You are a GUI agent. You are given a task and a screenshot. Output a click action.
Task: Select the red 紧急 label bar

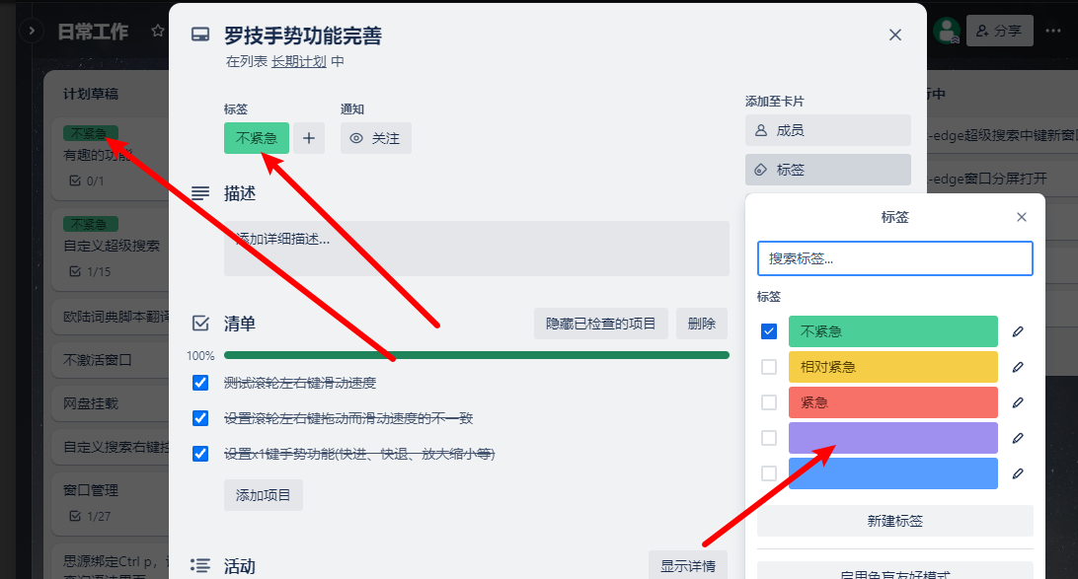[893, 402]
